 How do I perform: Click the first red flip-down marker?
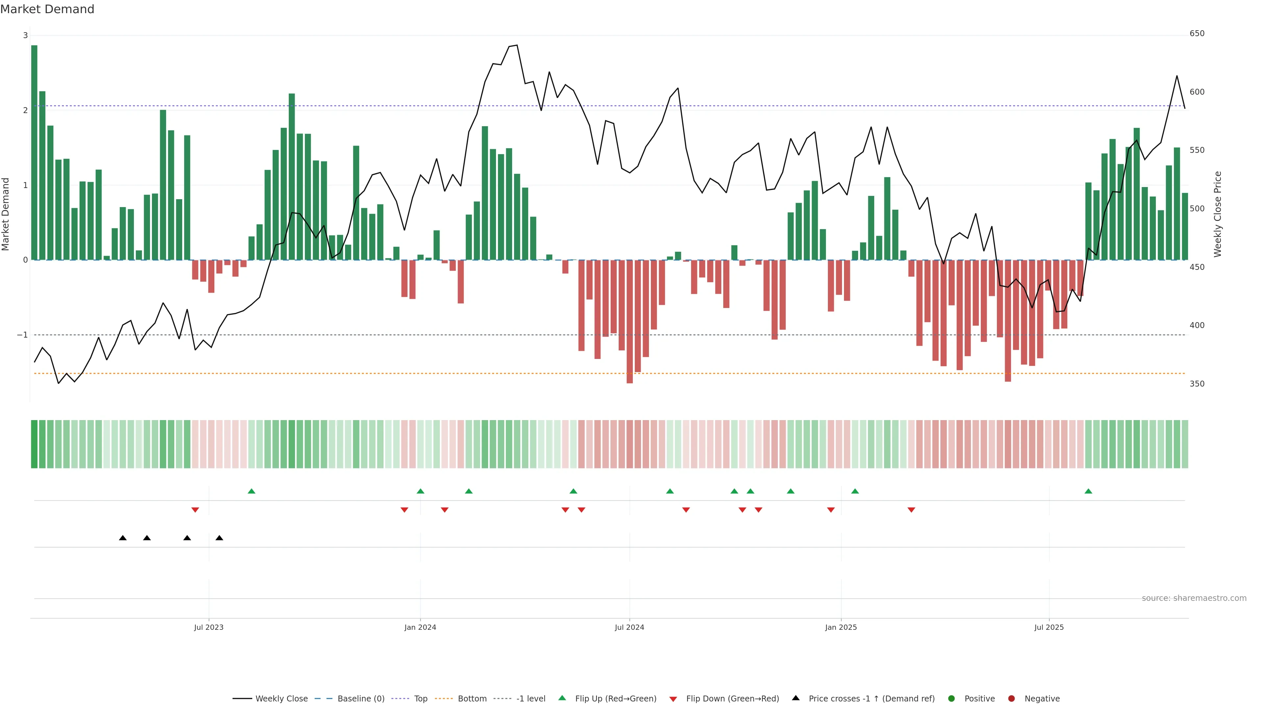pyautogui.click(x=195, y=510)
